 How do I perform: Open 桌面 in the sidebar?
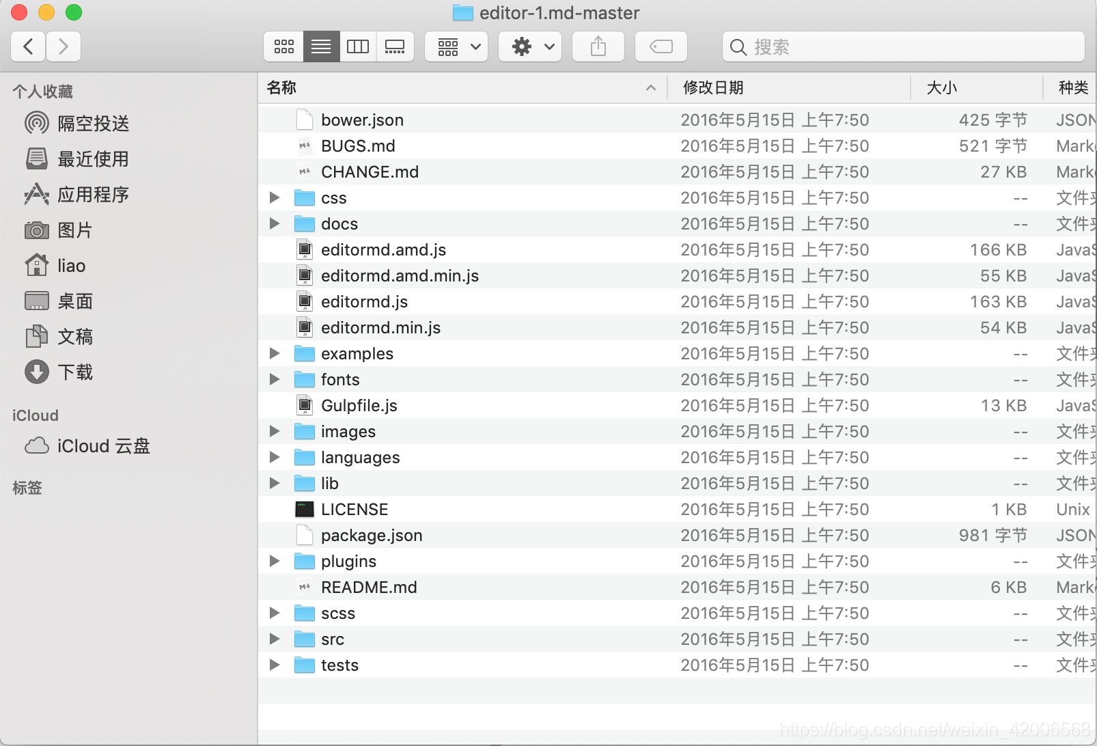pos(58,301)
